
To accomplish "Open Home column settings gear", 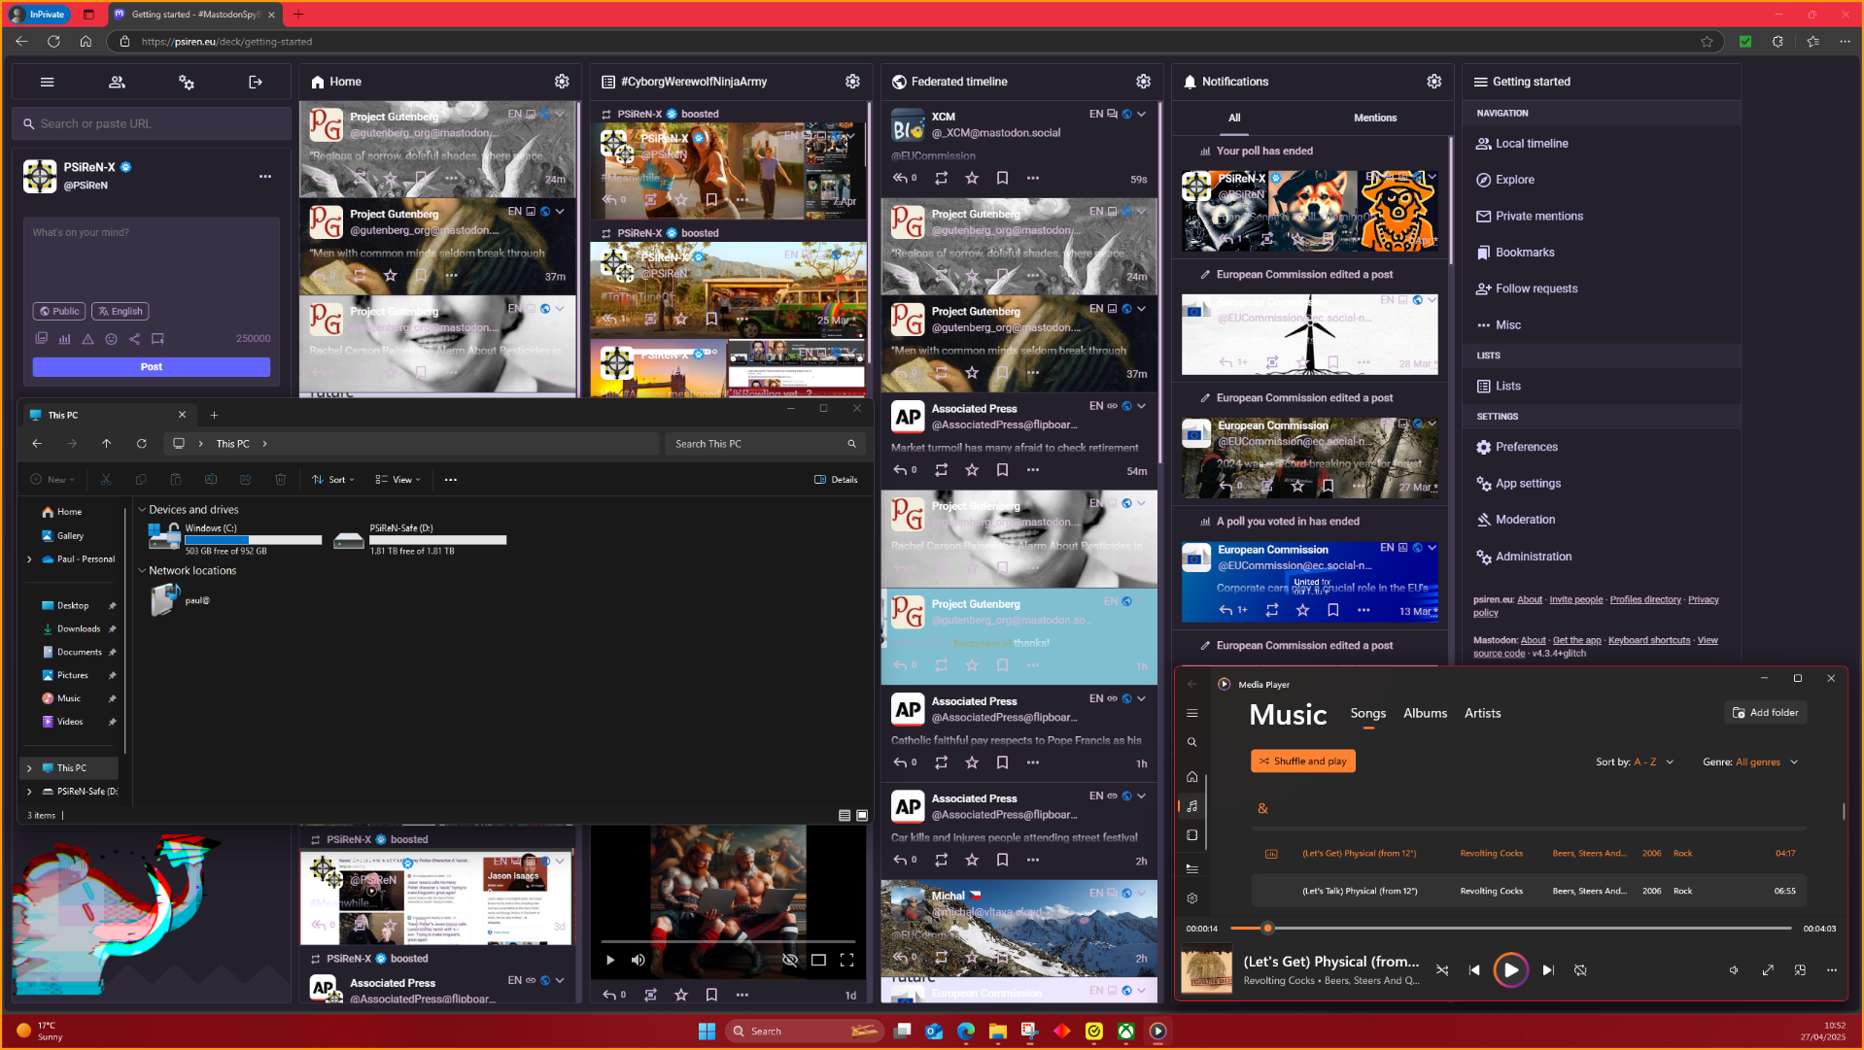I will tap(562, 82).
